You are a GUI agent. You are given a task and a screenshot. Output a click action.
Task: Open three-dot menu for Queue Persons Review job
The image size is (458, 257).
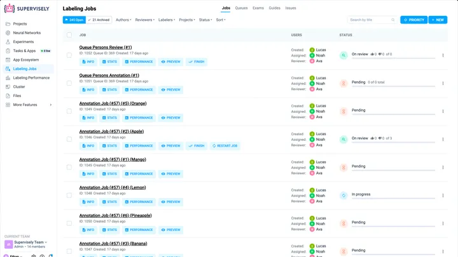click(x=443, y=55)
